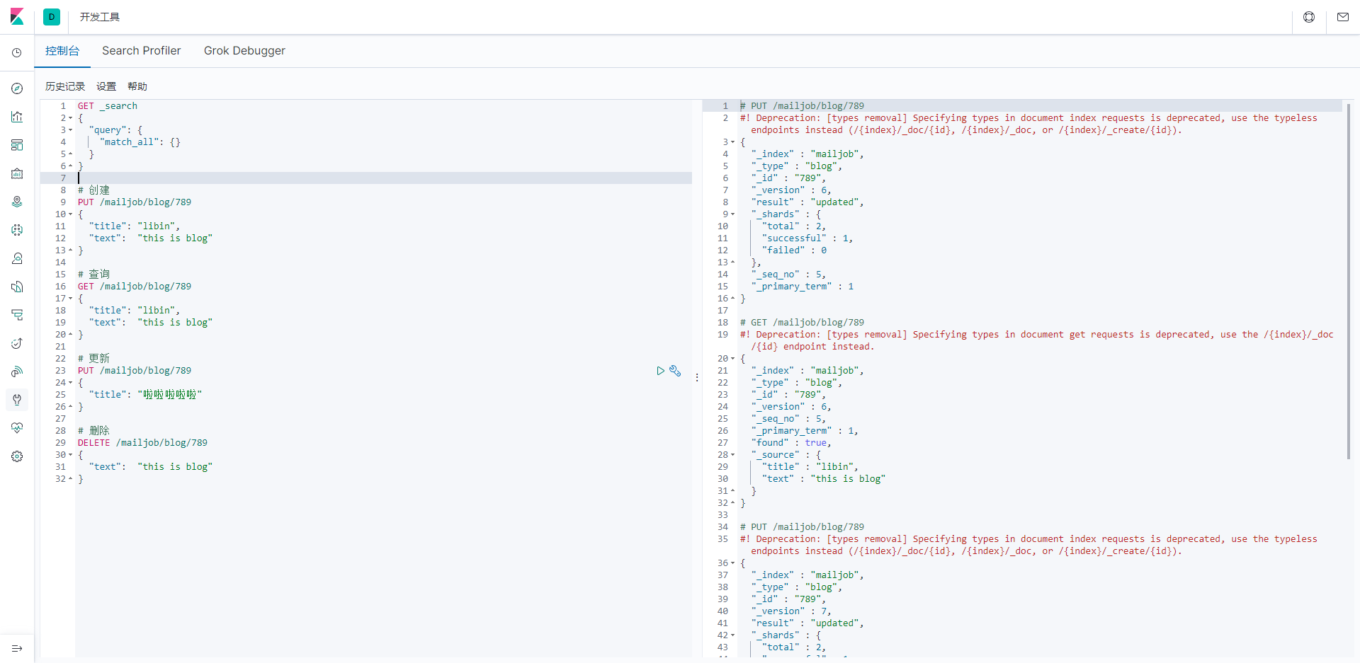
Task: Click 'GET /mailjob/blog/789' in editor
Action: 135,287
